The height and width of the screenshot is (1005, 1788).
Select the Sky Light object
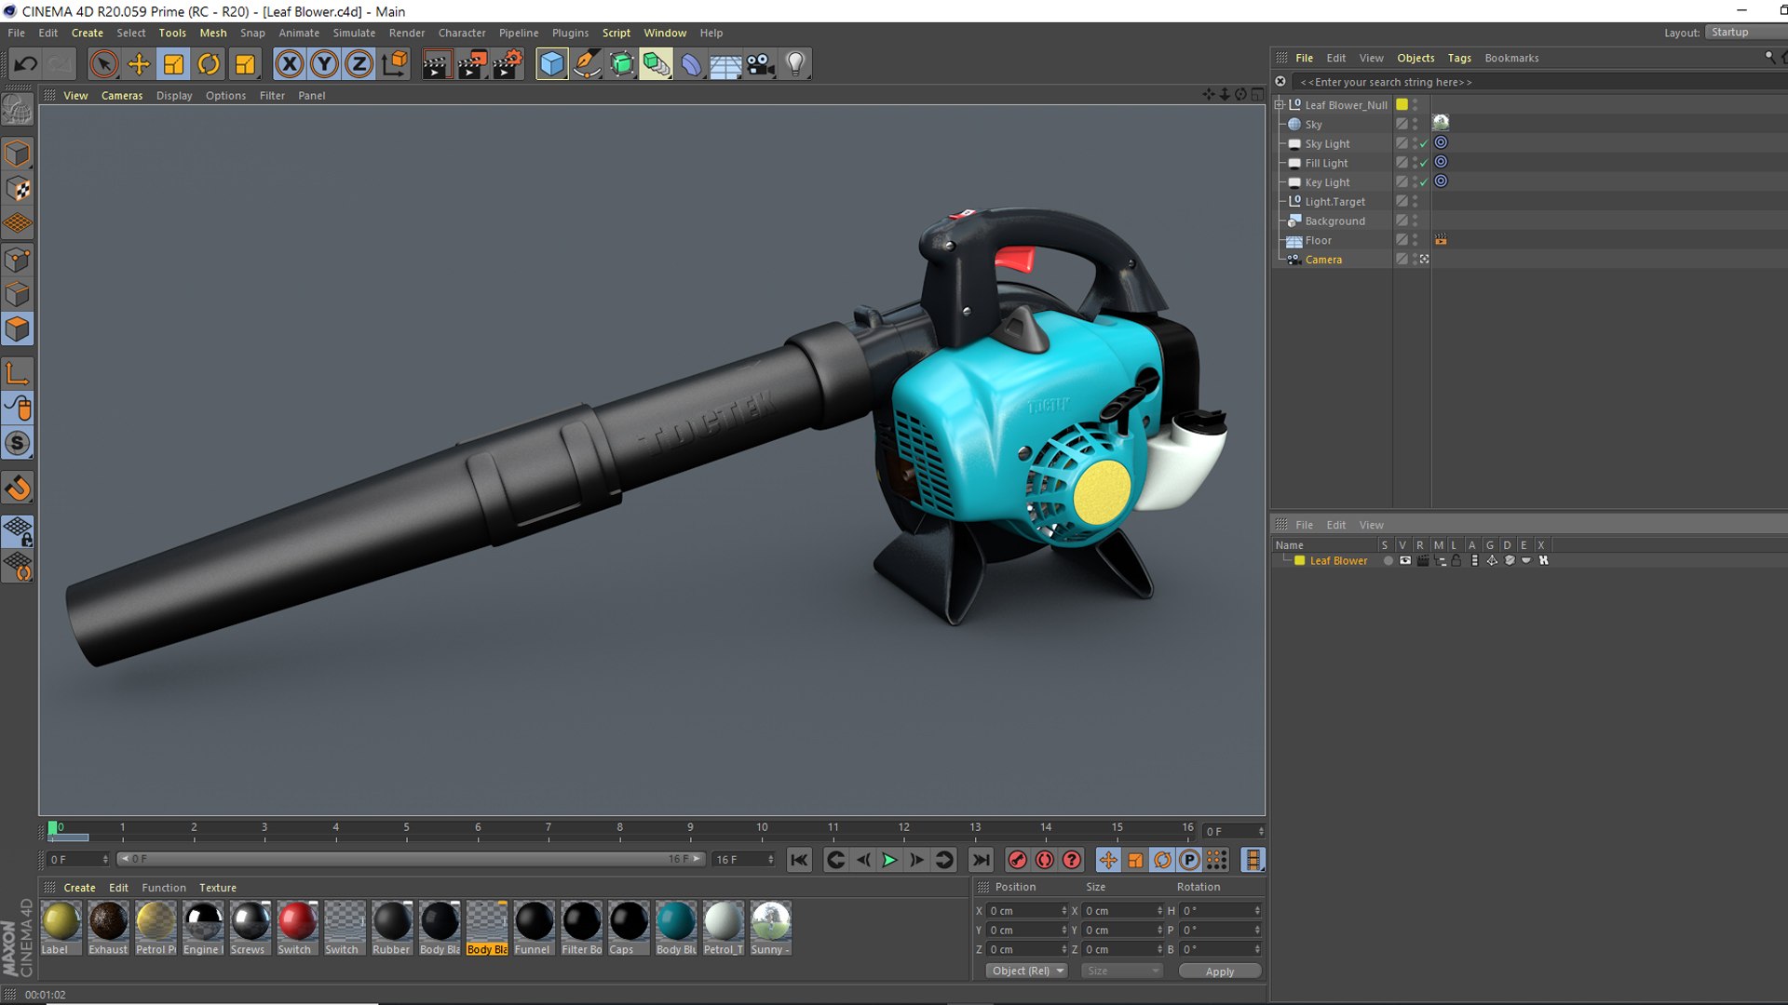tap(1327, 144)
